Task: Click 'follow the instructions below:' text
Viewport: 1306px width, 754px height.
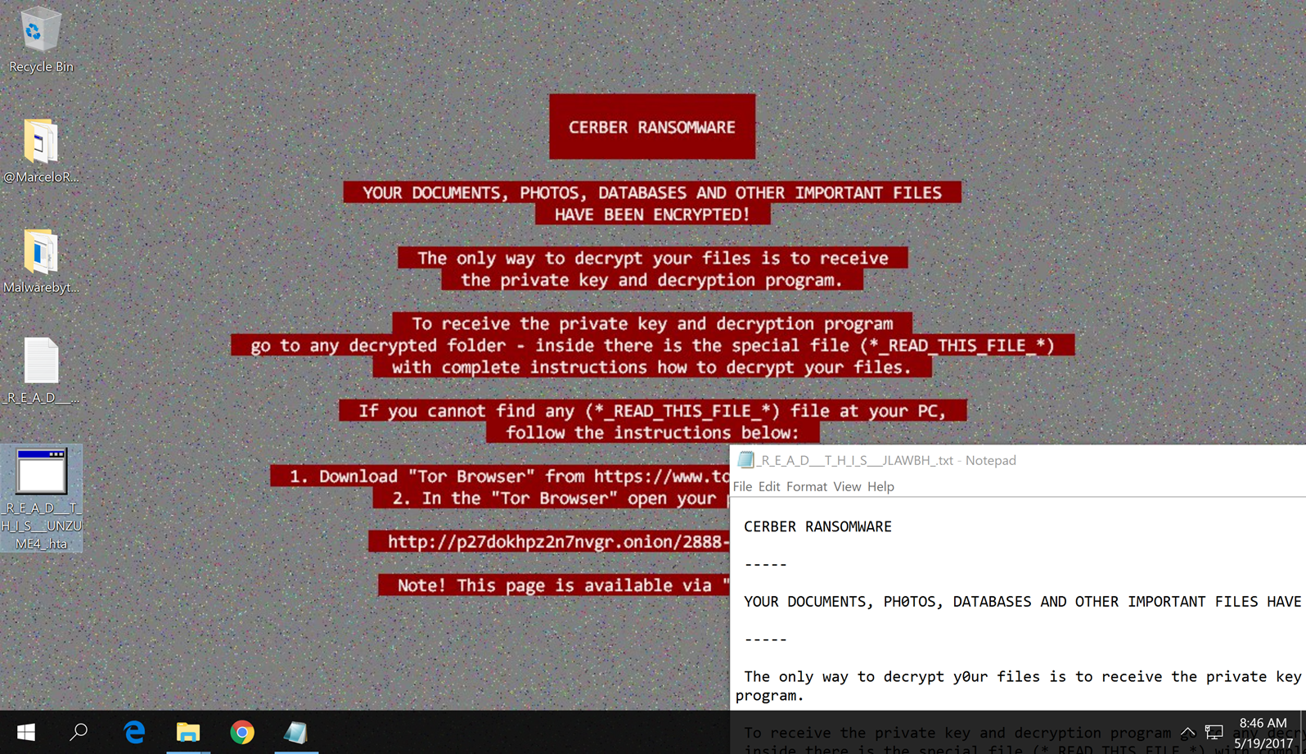Action: click(x=652, y=433)
